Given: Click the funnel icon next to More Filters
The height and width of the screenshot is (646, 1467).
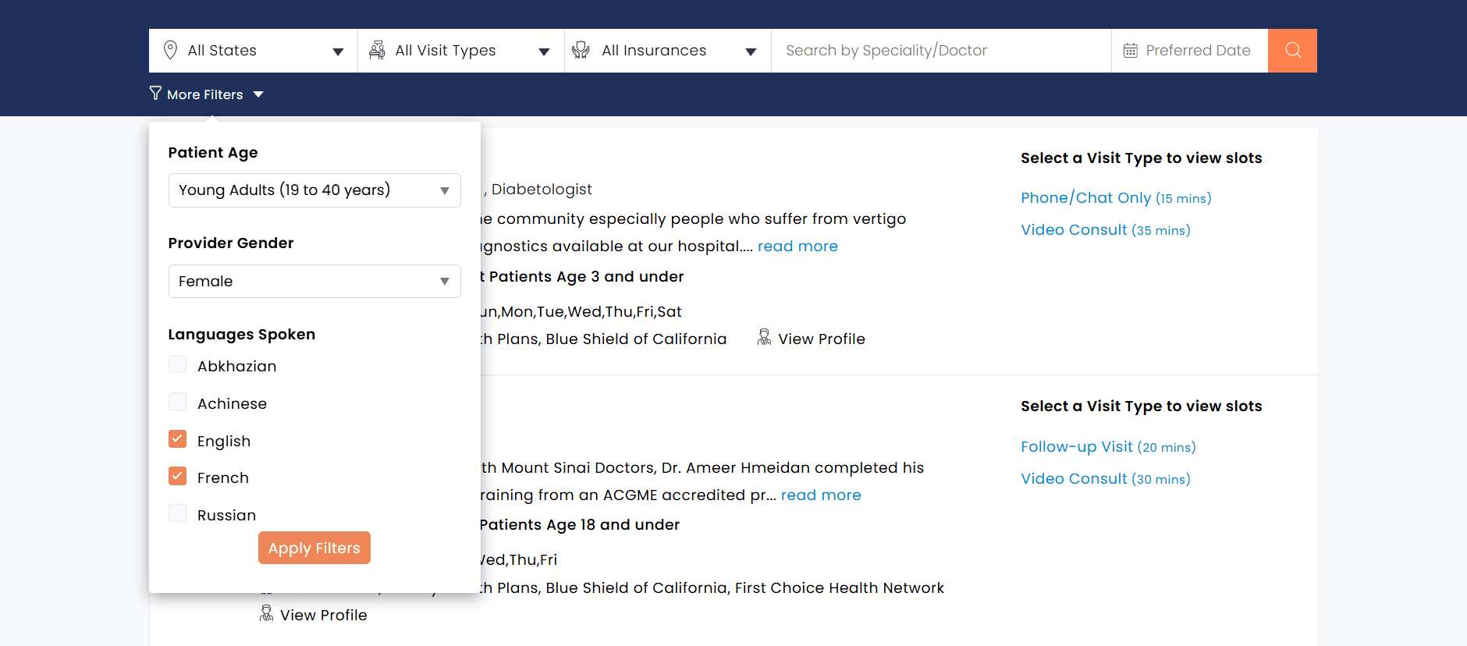Looking at the screenshot, I should 155,94.
